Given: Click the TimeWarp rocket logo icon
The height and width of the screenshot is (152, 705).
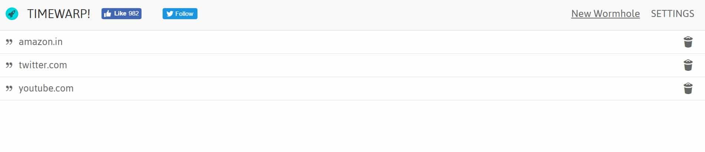Looking at the screenshot, I should click(12, 14).
